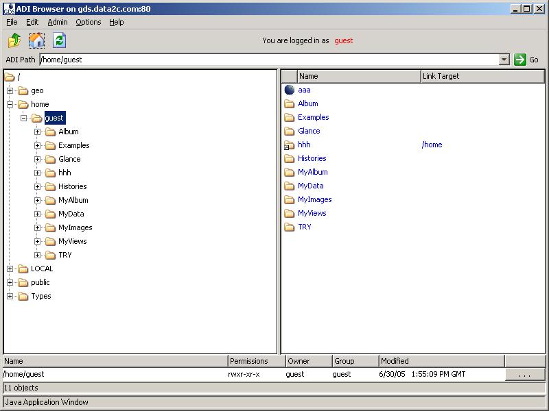
Task: Sort list by Name column header
Action: click(x=358, y=76)
